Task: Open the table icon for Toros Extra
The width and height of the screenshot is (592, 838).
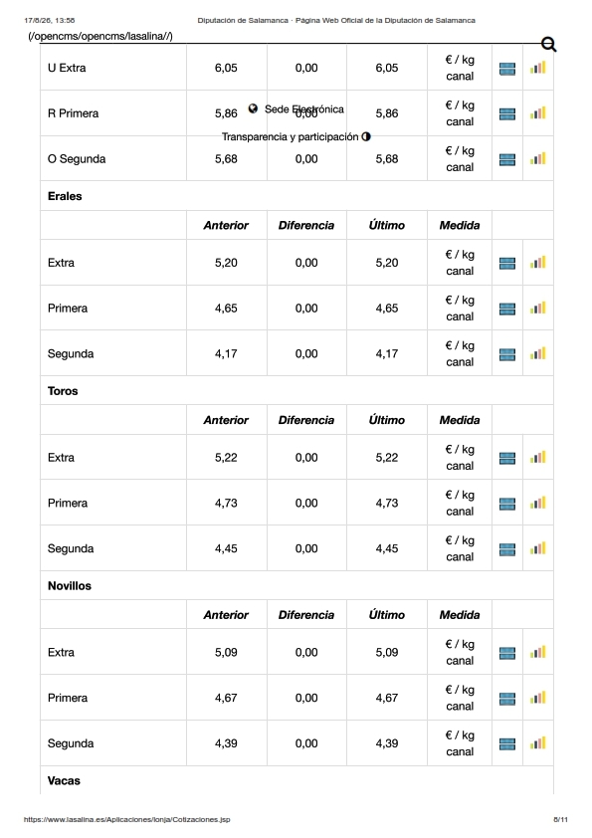Action: click(x=507, y=458)
